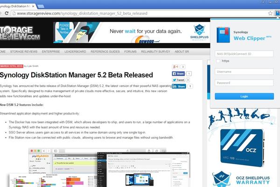Open the Reference Guides menu
This screenshot has height=187, width=280.
pyautogui.click(x=105, y=51)
